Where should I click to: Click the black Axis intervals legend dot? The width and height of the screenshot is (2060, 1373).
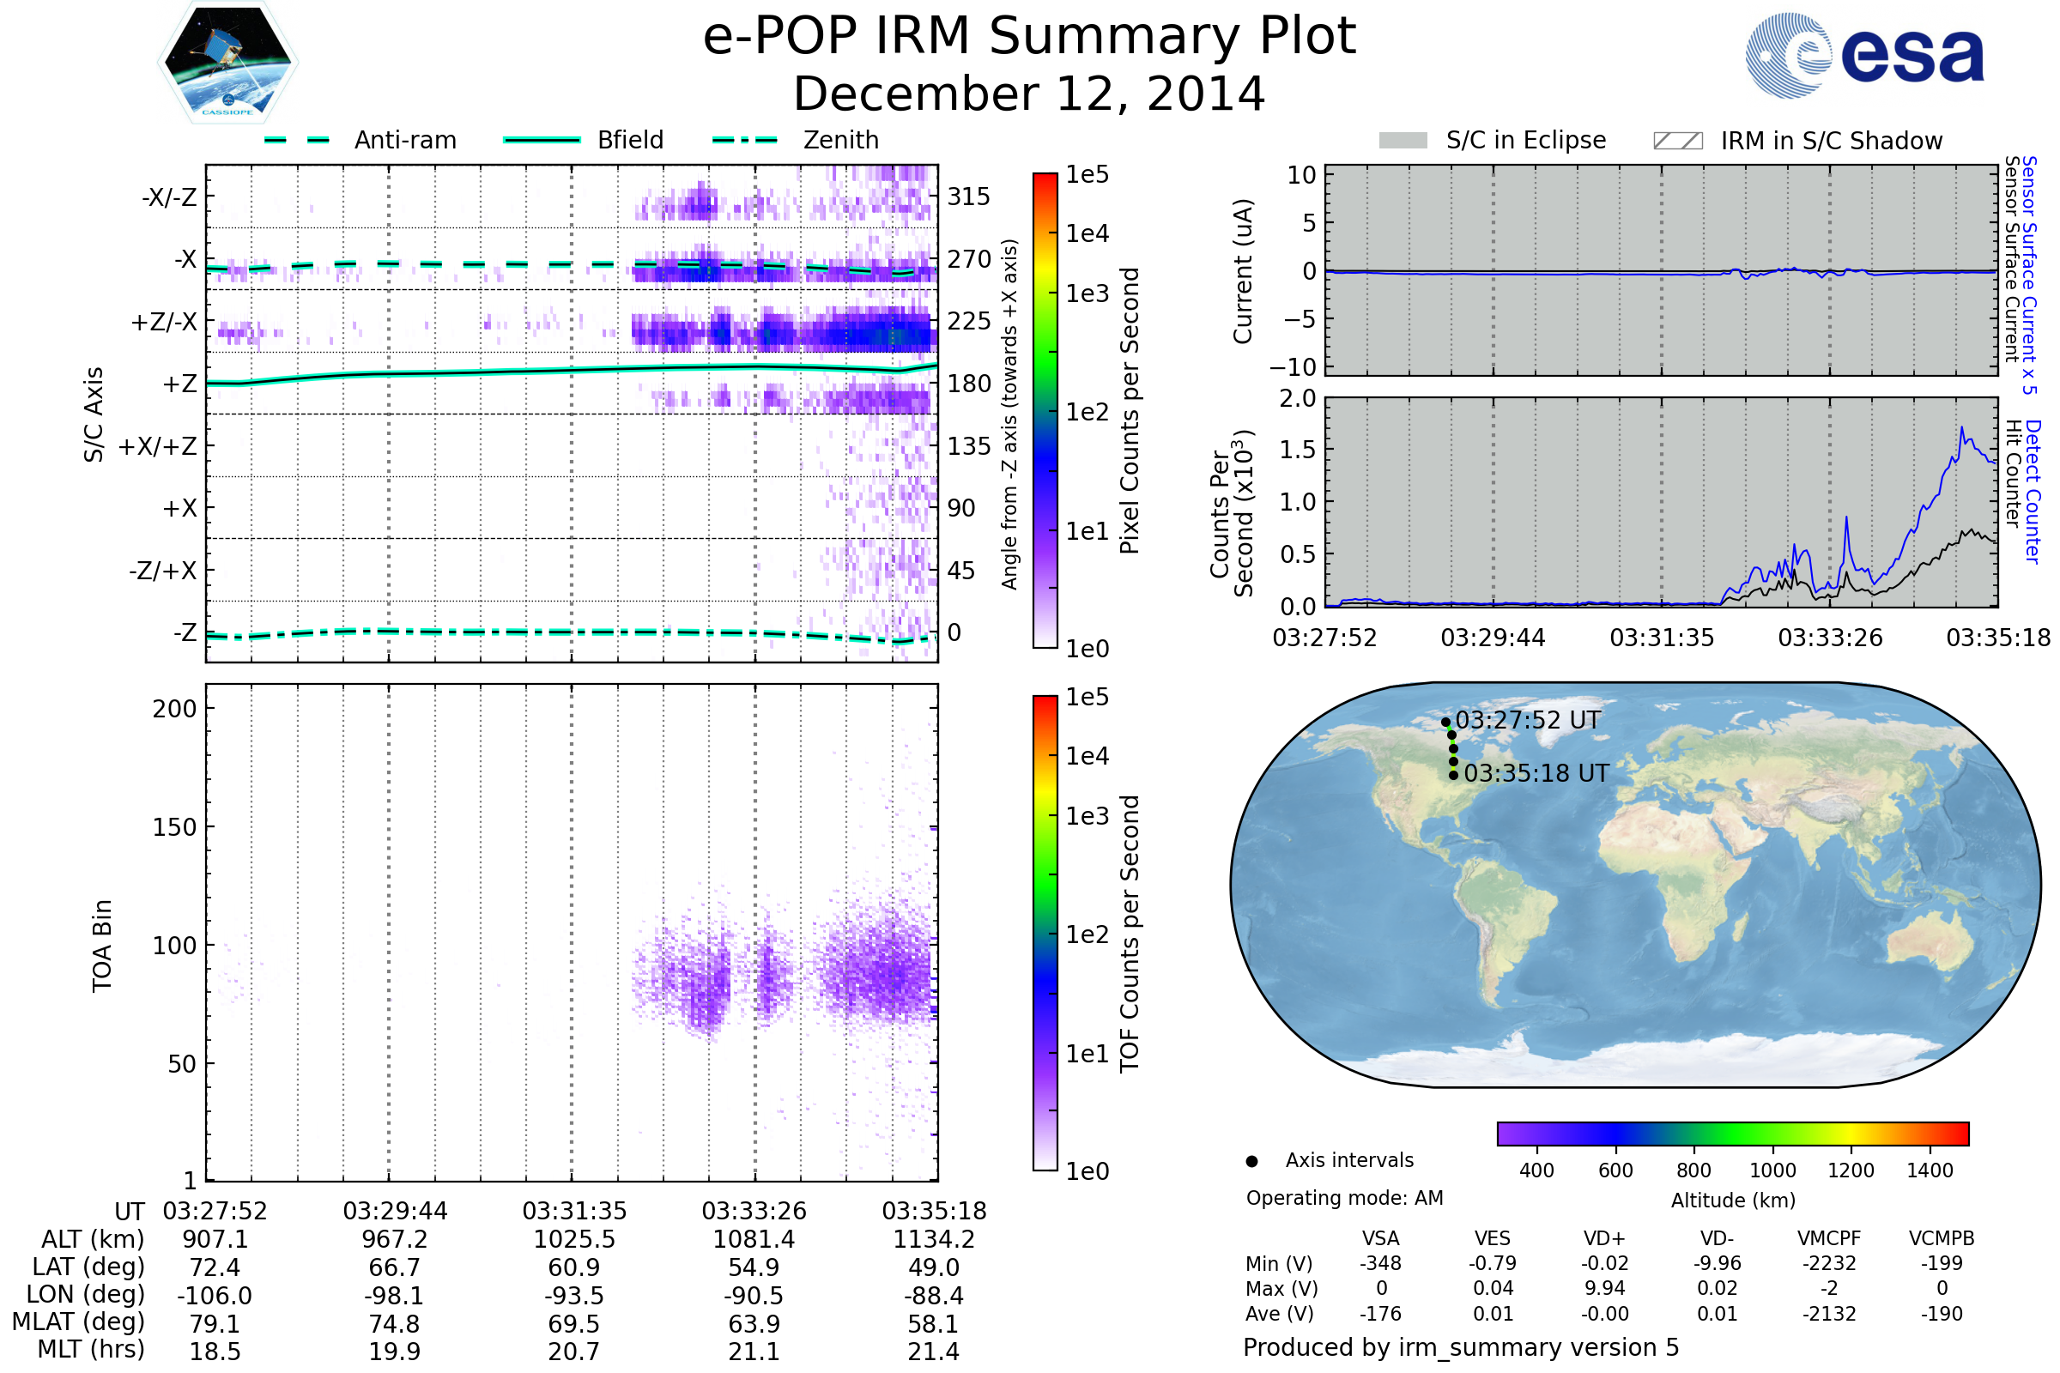click(1251, 1161)
